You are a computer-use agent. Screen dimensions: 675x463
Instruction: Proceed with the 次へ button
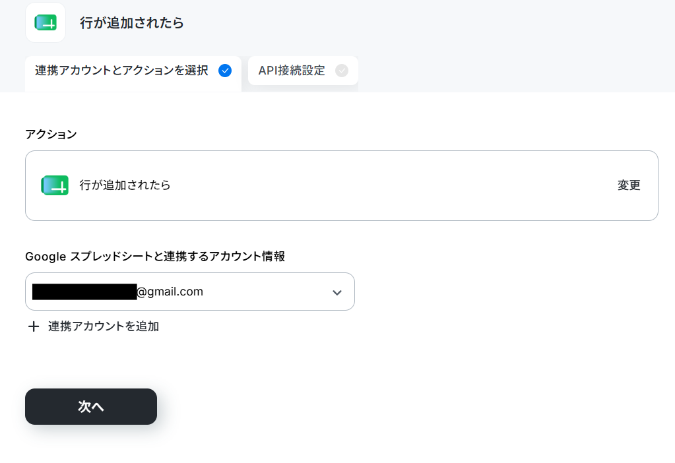91,407
